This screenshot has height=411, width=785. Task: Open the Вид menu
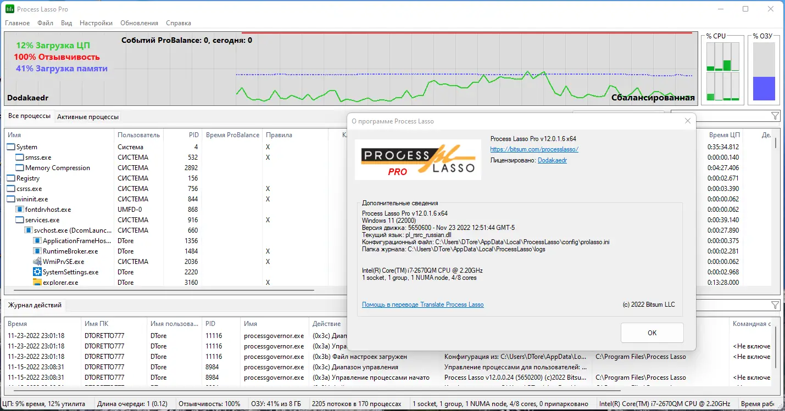coord(66,23)
